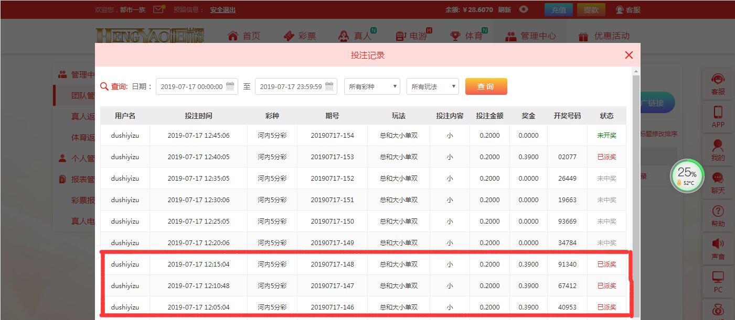
Task: Toggle balance visibility eye icon
Action: point(524,9)
